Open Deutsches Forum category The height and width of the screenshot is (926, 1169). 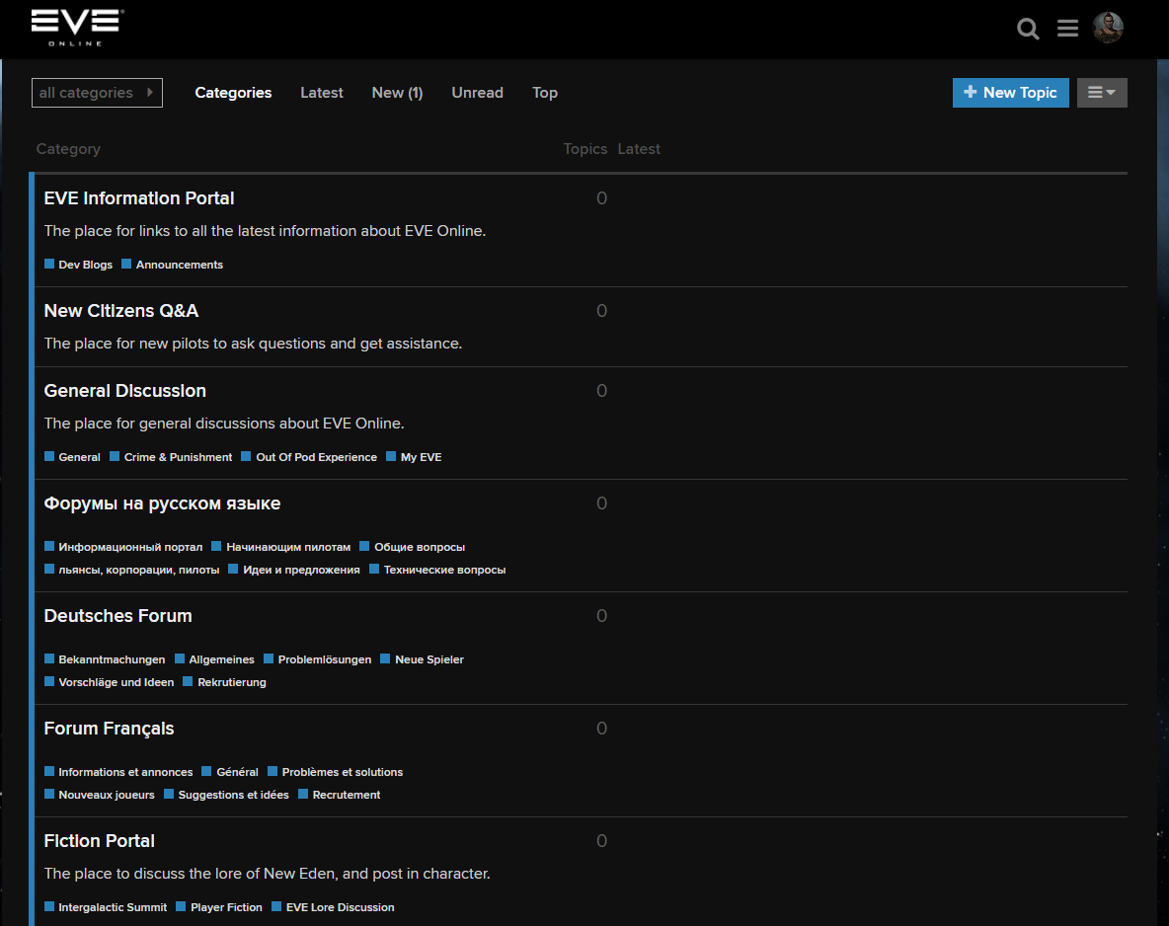pos(117,616)
